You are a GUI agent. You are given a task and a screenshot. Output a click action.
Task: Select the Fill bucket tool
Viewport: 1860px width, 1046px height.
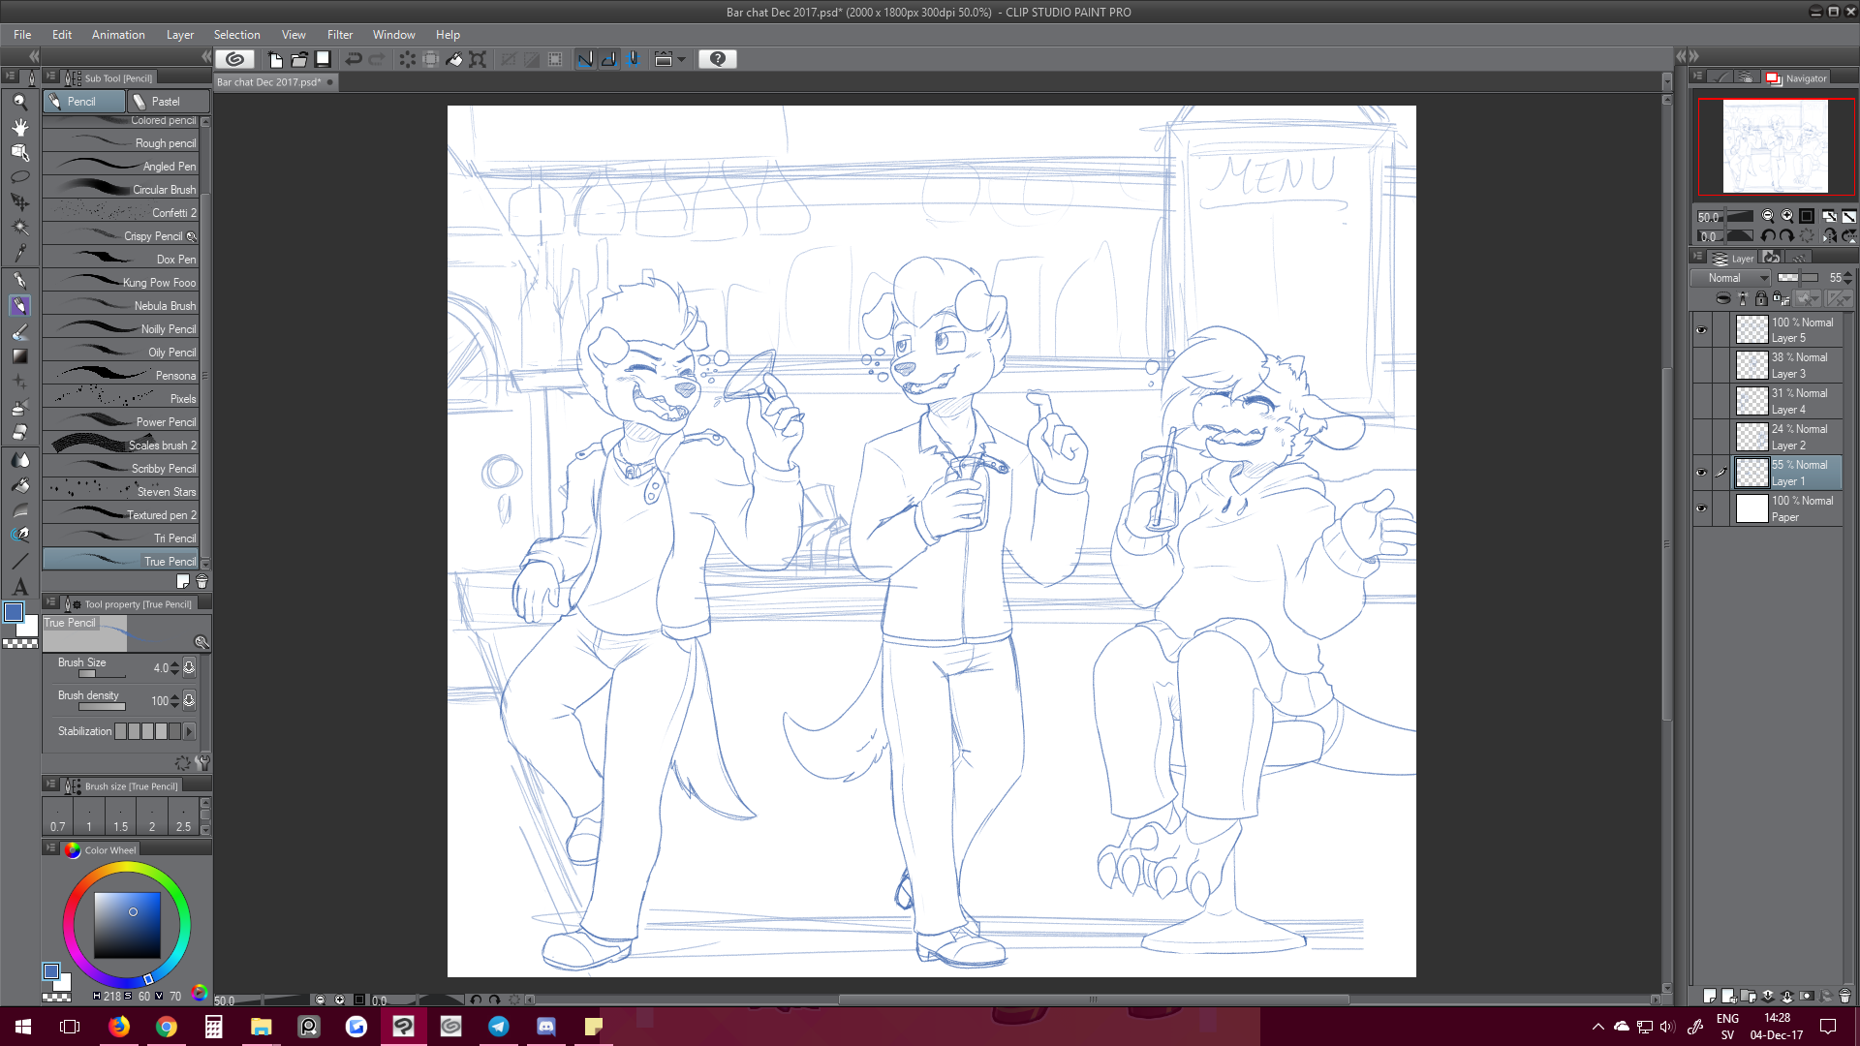(x=19, y=485)
